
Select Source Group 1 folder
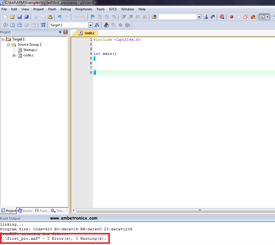click(x=30, y=45)
